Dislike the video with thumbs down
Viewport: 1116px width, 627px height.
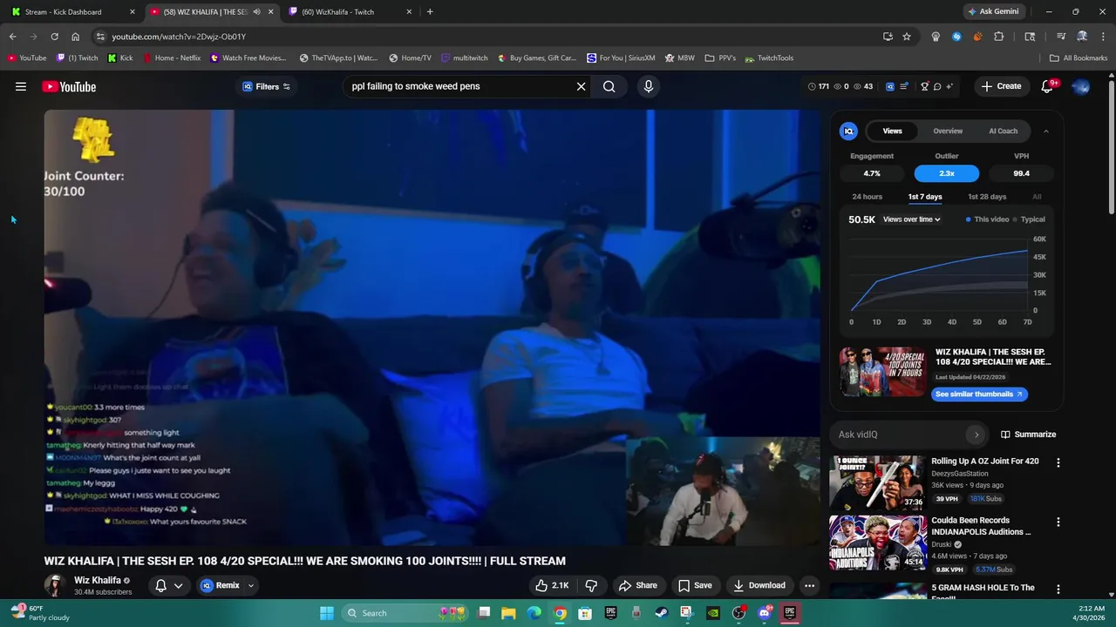click(x=591, y=585)
